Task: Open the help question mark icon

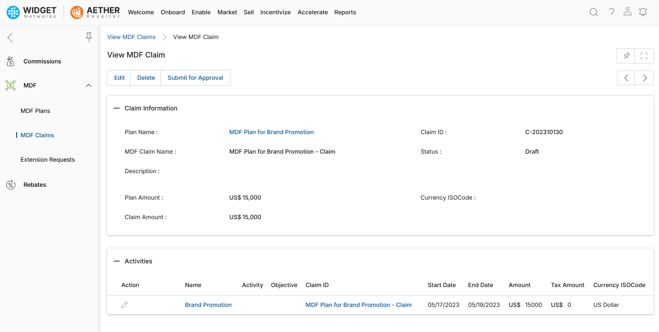Action: coord(612,12)
